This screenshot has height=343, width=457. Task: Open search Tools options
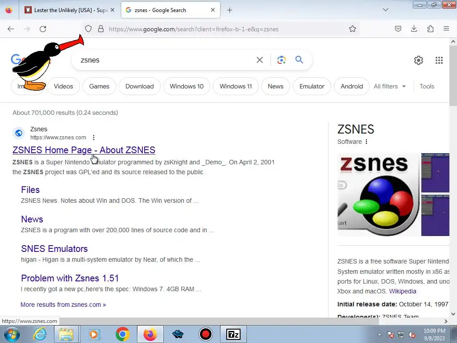click(427, 86)
